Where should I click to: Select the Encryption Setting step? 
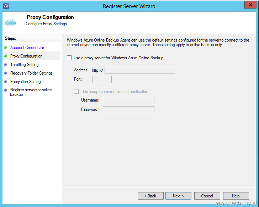26,82
